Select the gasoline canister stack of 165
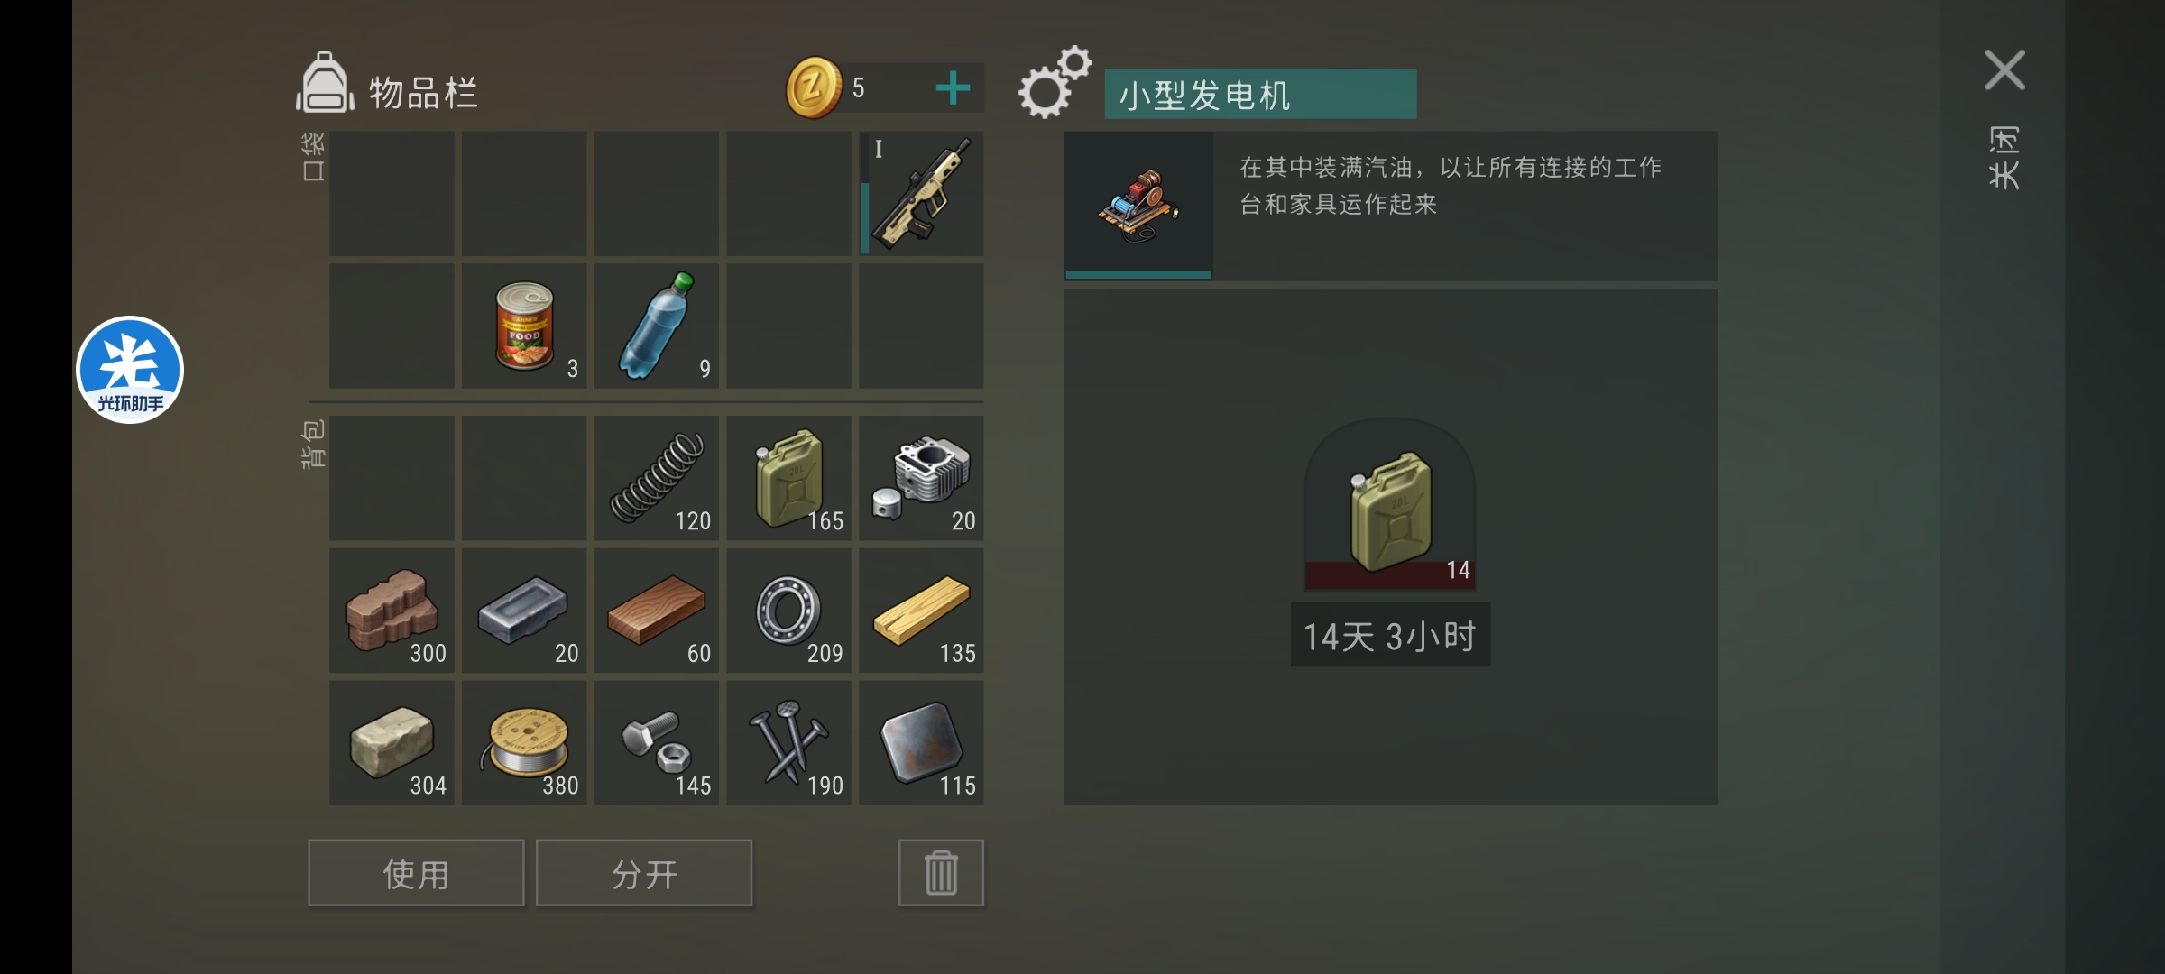2165x974 pixels. (788, 478)
